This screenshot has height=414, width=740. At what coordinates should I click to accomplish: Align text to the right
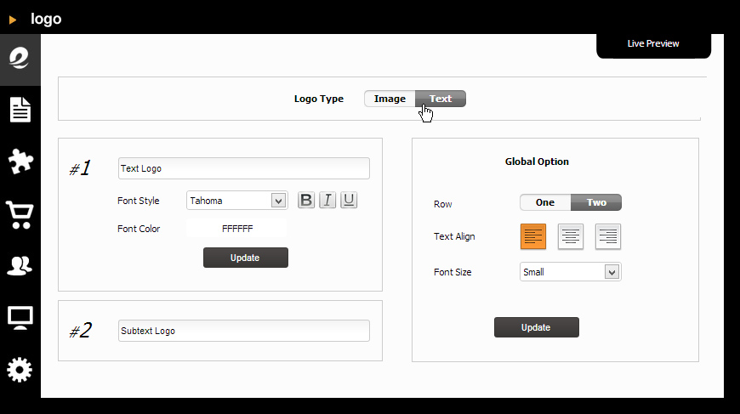click(x=608, y=236)
